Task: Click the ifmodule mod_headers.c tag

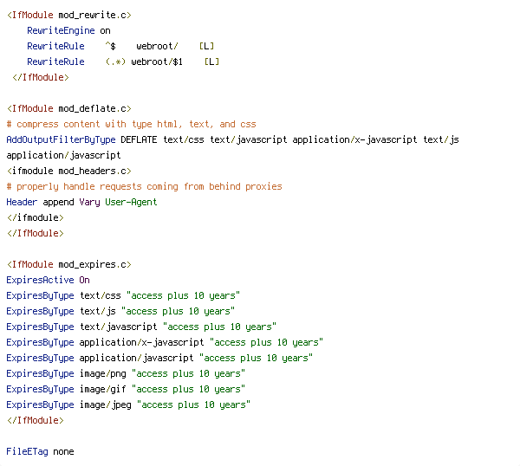Action: [69, 171]
